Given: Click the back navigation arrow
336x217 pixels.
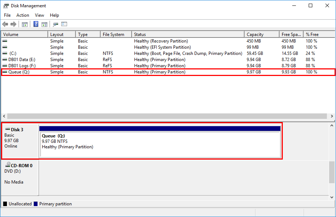Looking at the screenshot, I should click(x=5, y=24).
